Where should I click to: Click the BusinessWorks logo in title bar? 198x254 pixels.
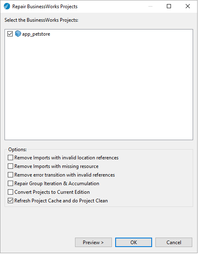pyautogui.click(x=7, y=7)
